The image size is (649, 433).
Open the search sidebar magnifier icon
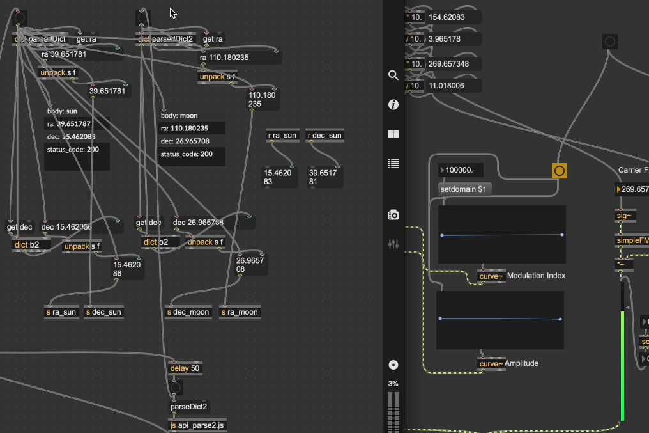[x=393, y=75]
